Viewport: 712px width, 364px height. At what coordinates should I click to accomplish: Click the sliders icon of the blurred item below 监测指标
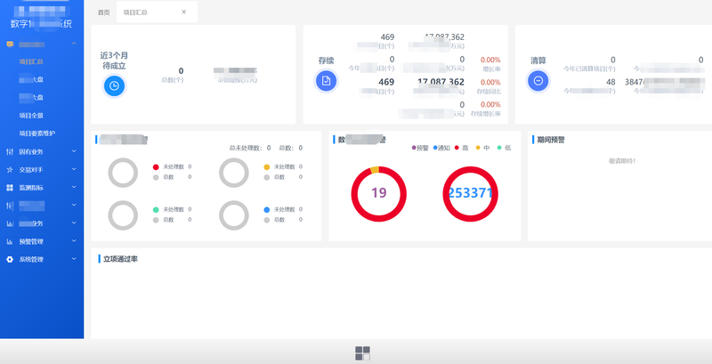tap(10, 206)
